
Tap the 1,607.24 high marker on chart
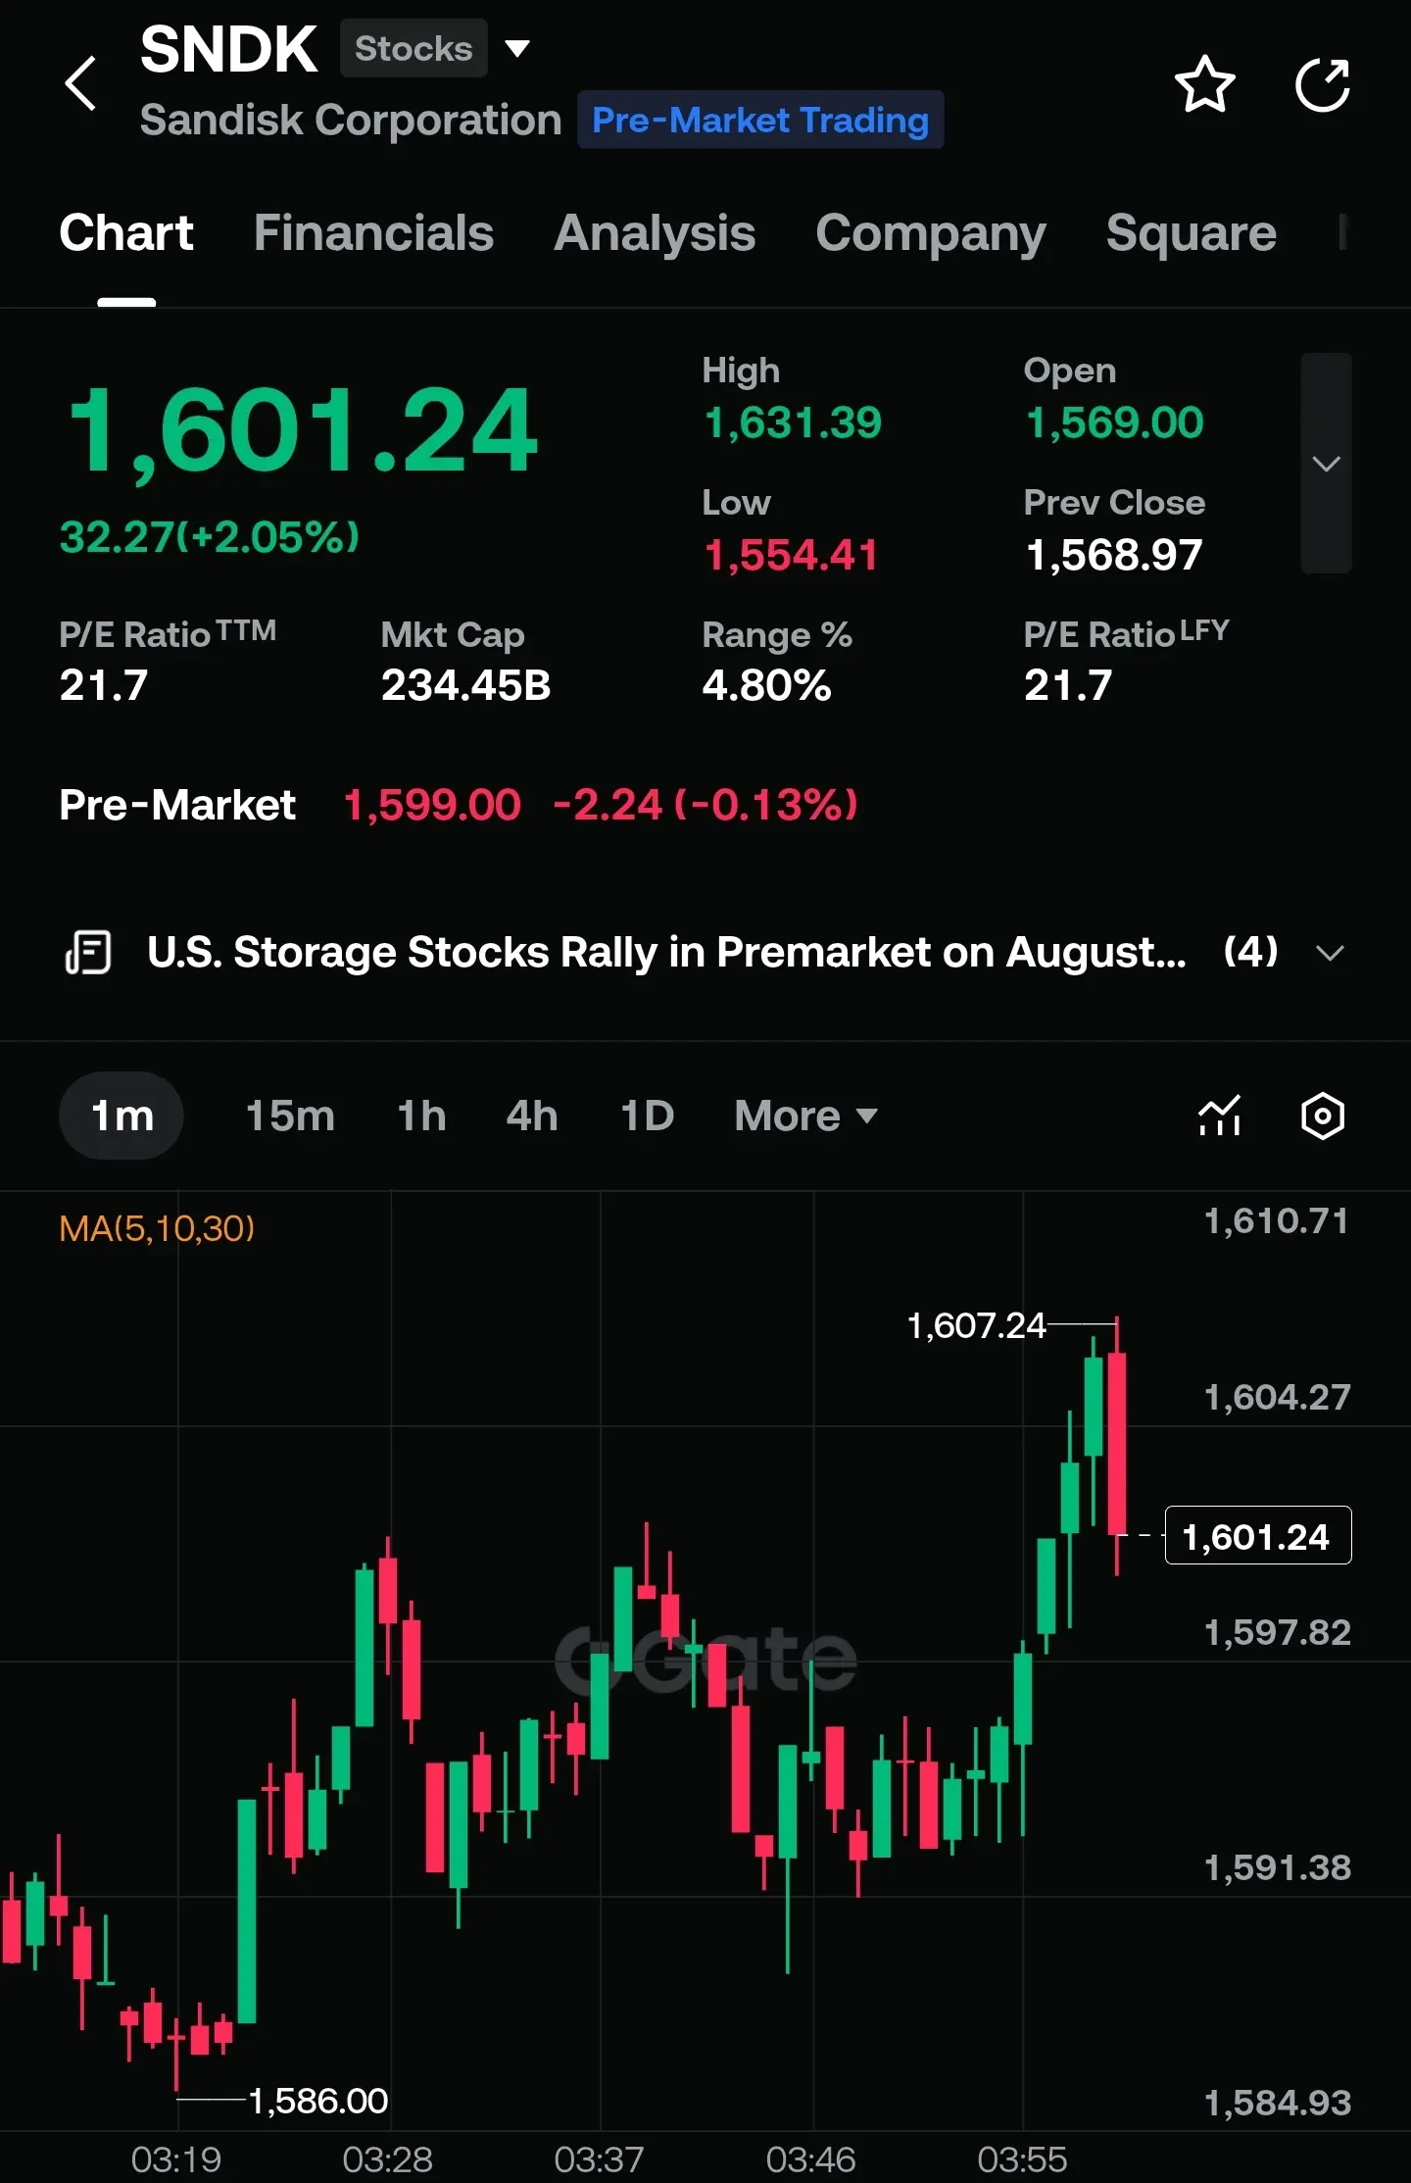977,1325
